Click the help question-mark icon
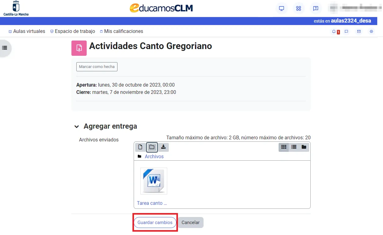383x235 pixels. tap(316, 8)
